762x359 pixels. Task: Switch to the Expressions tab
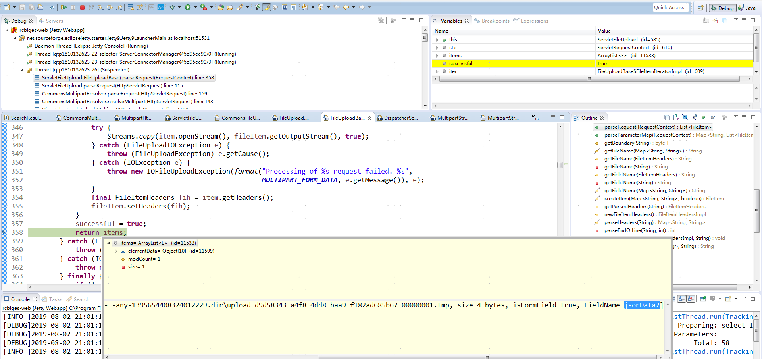pos(531,21)
